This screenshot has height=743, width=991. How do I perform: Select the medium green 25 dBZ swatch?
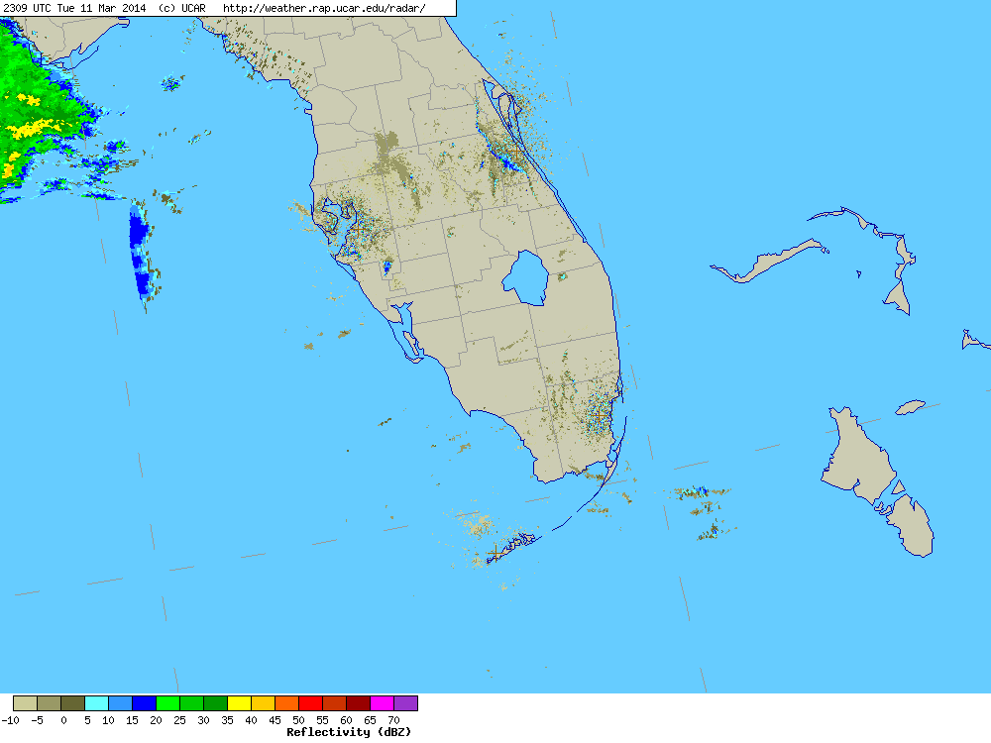(192, 703)
